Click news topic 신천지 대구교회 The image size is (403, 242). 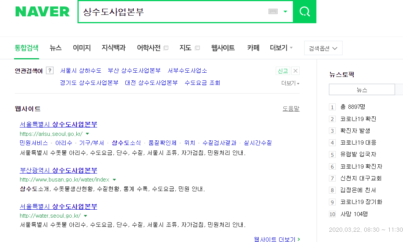(x=361, y=178)
